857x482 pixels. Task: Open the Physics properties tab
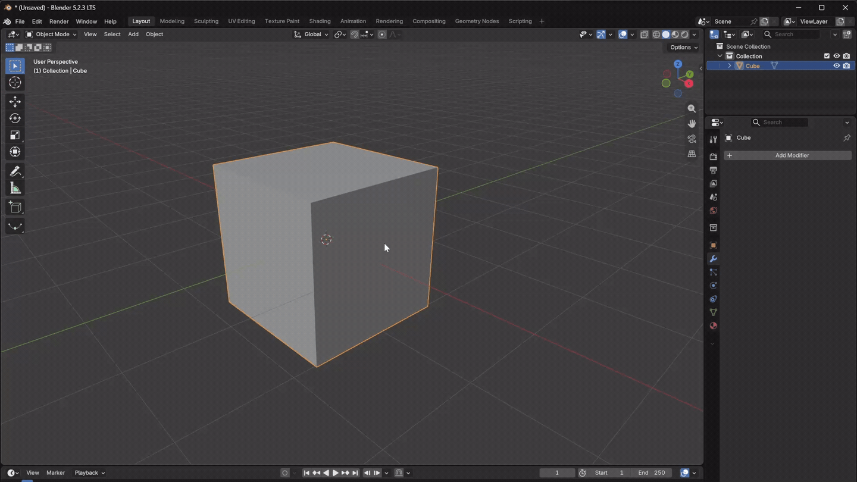tap(713, 286)
